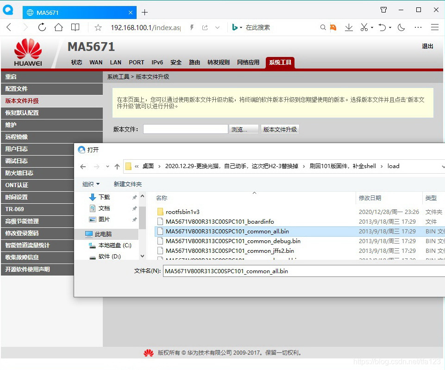Open the 维护 sidebar item

point(52,125)
